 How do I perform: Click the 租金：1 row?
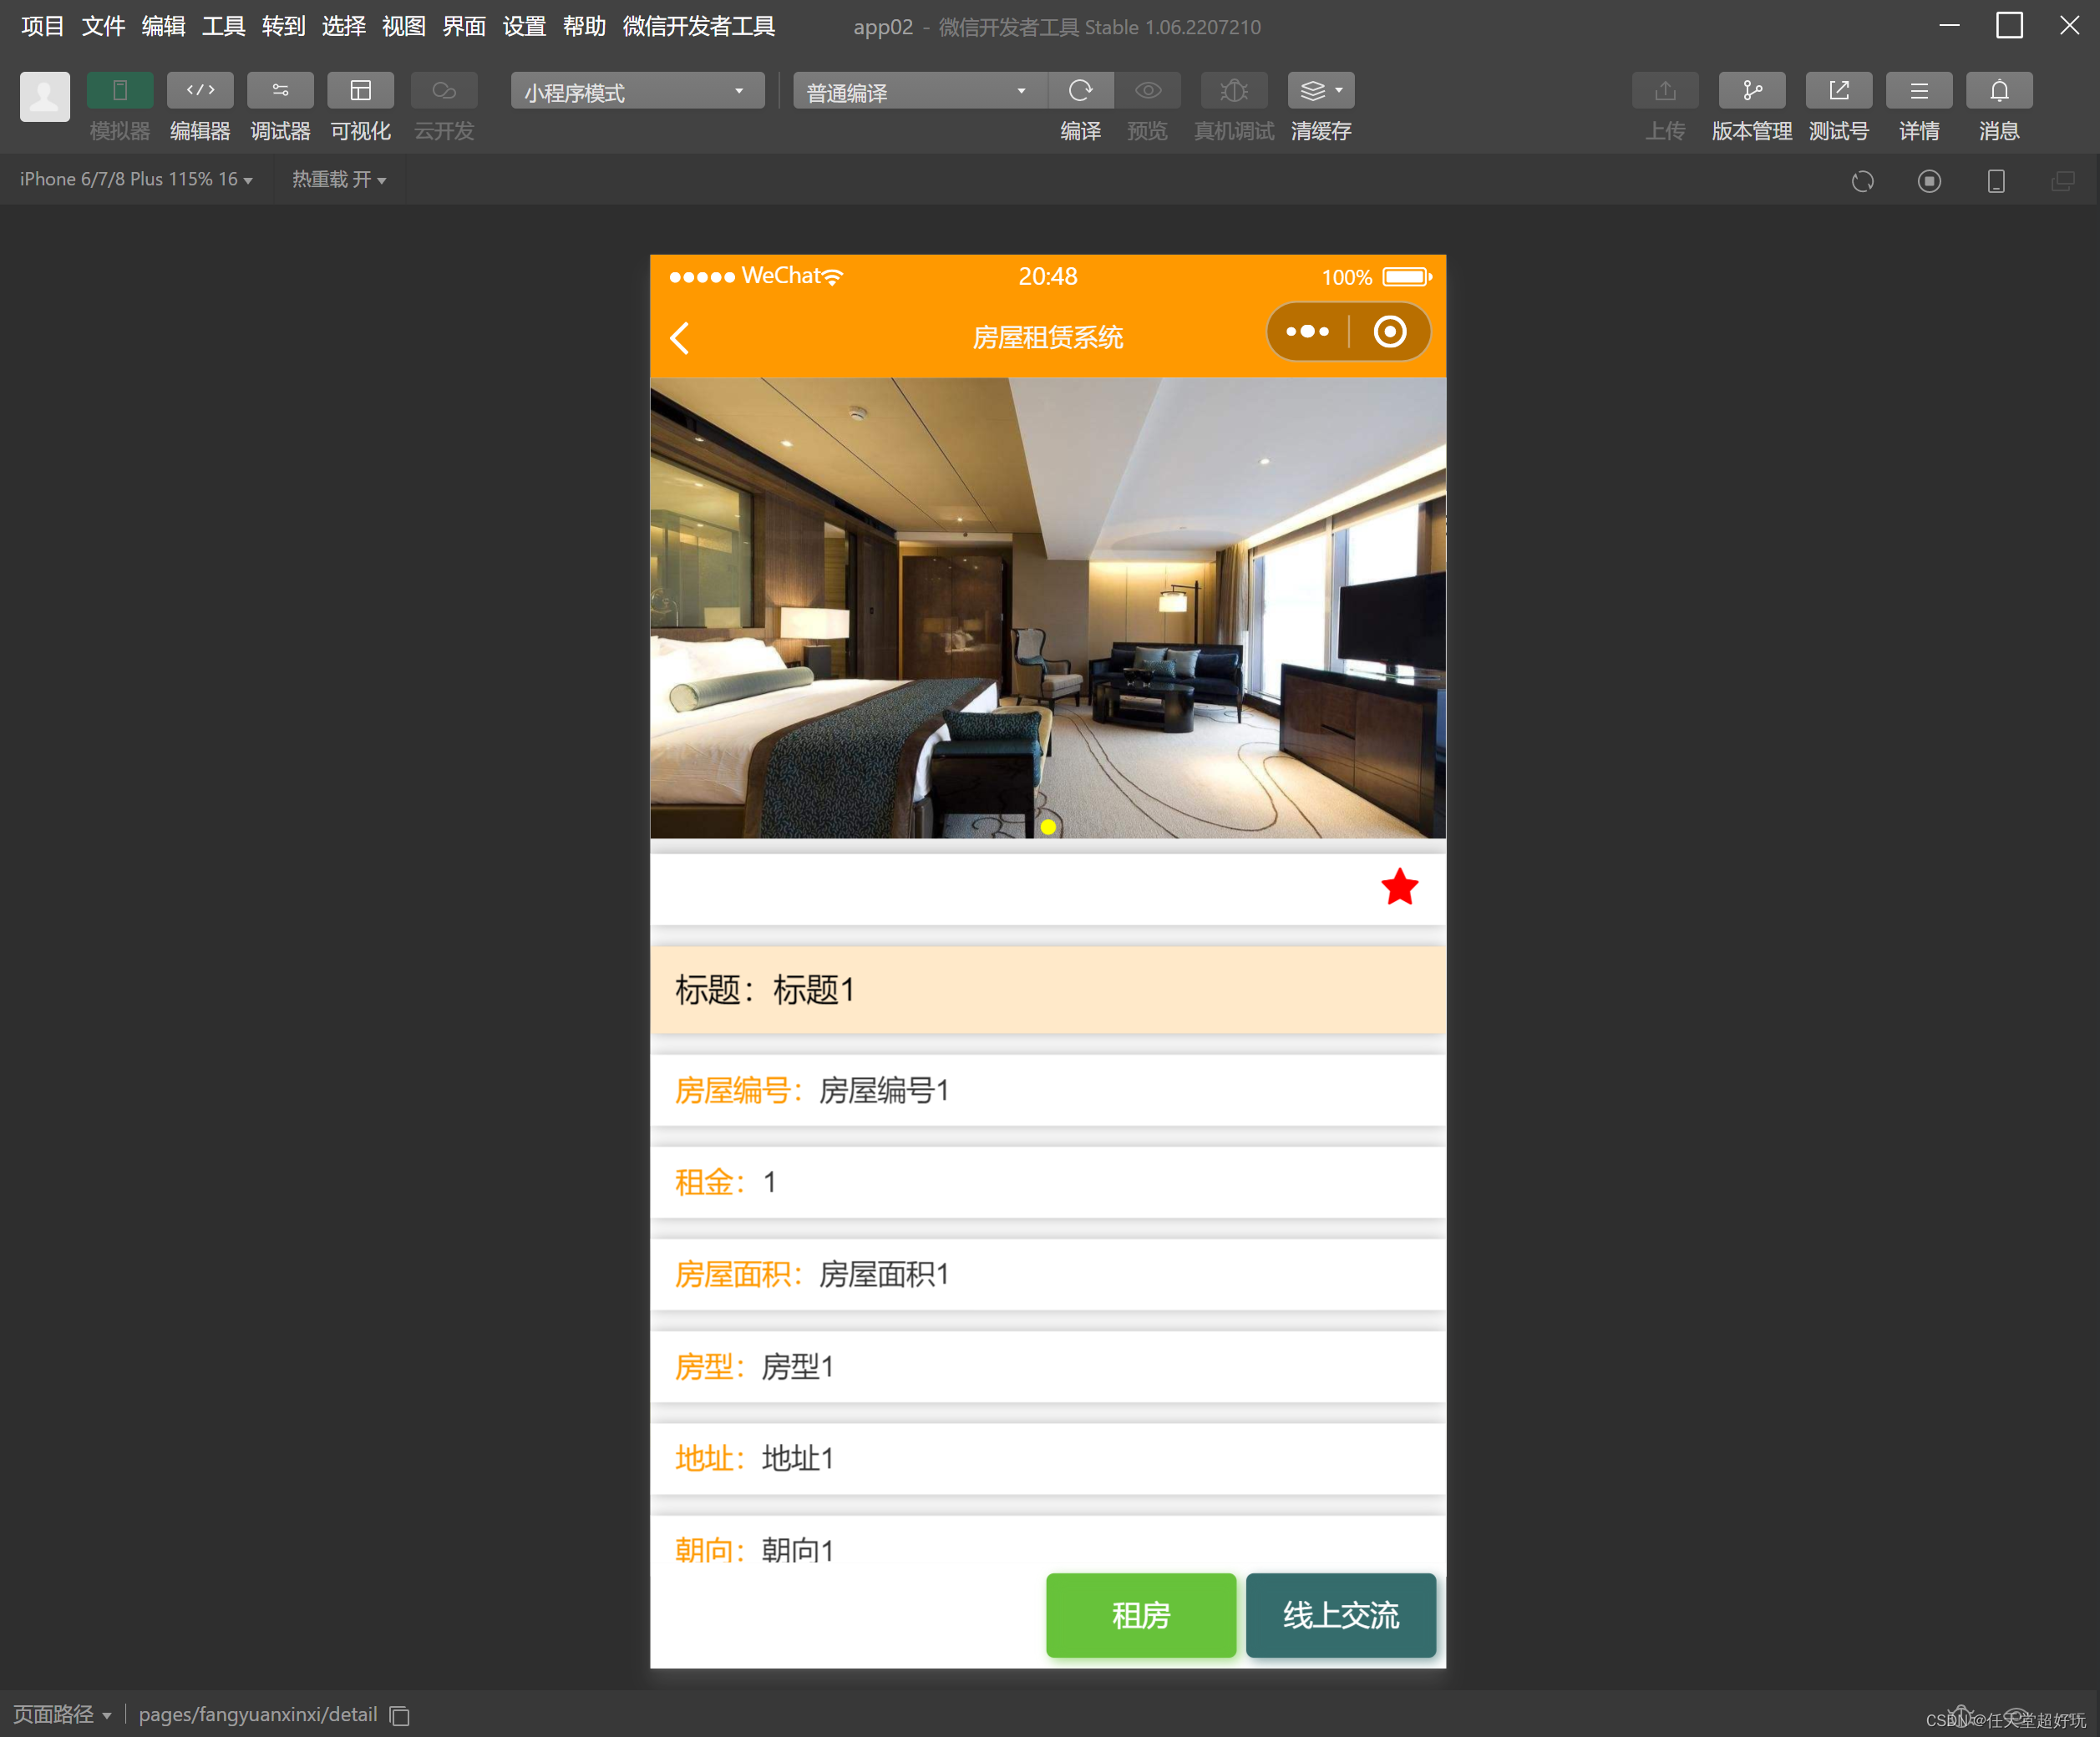tap(1048, 1182)
